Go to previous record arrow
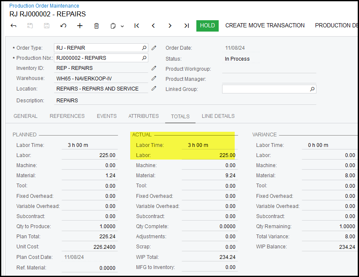Screen dimensions: 359x277 click(153, 26)
